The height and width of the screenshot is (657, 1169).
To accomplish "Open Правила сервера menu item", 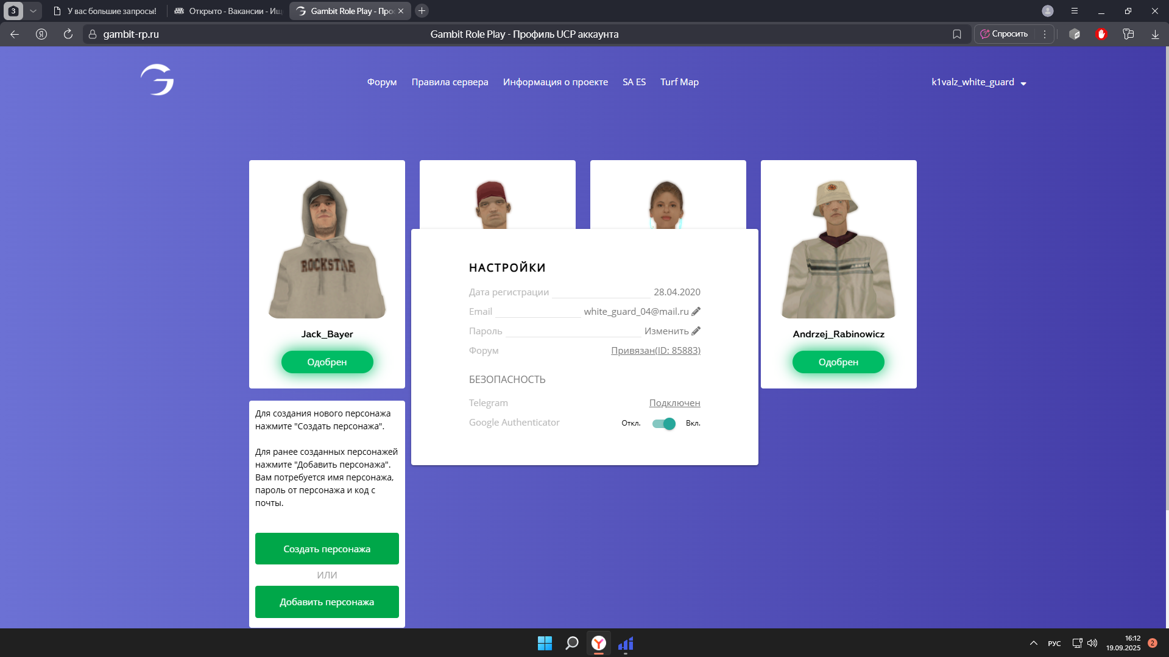I will (450, 82).
